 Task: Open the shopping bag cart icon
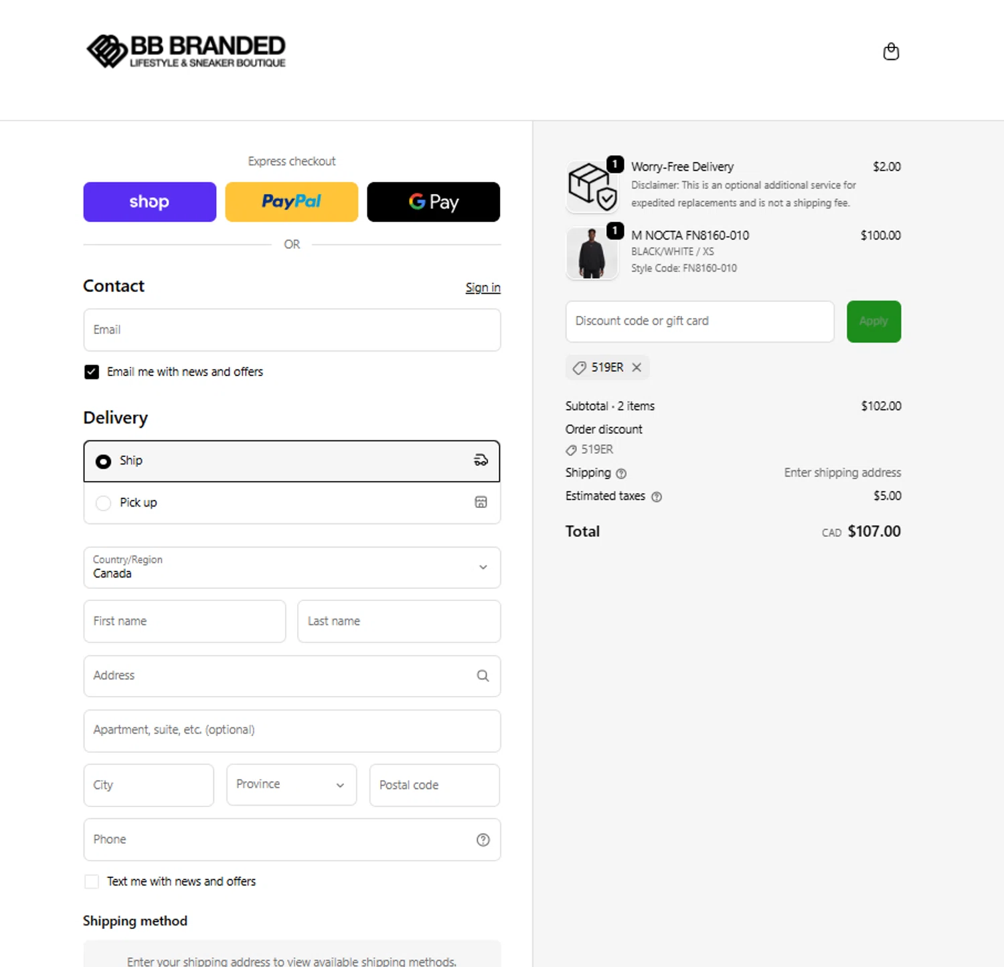891,52
